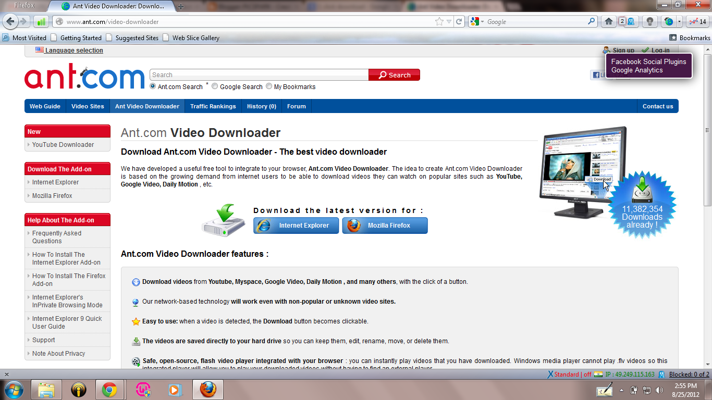
Task: Click the India flag in the status bar
Action: coord(598,374)
